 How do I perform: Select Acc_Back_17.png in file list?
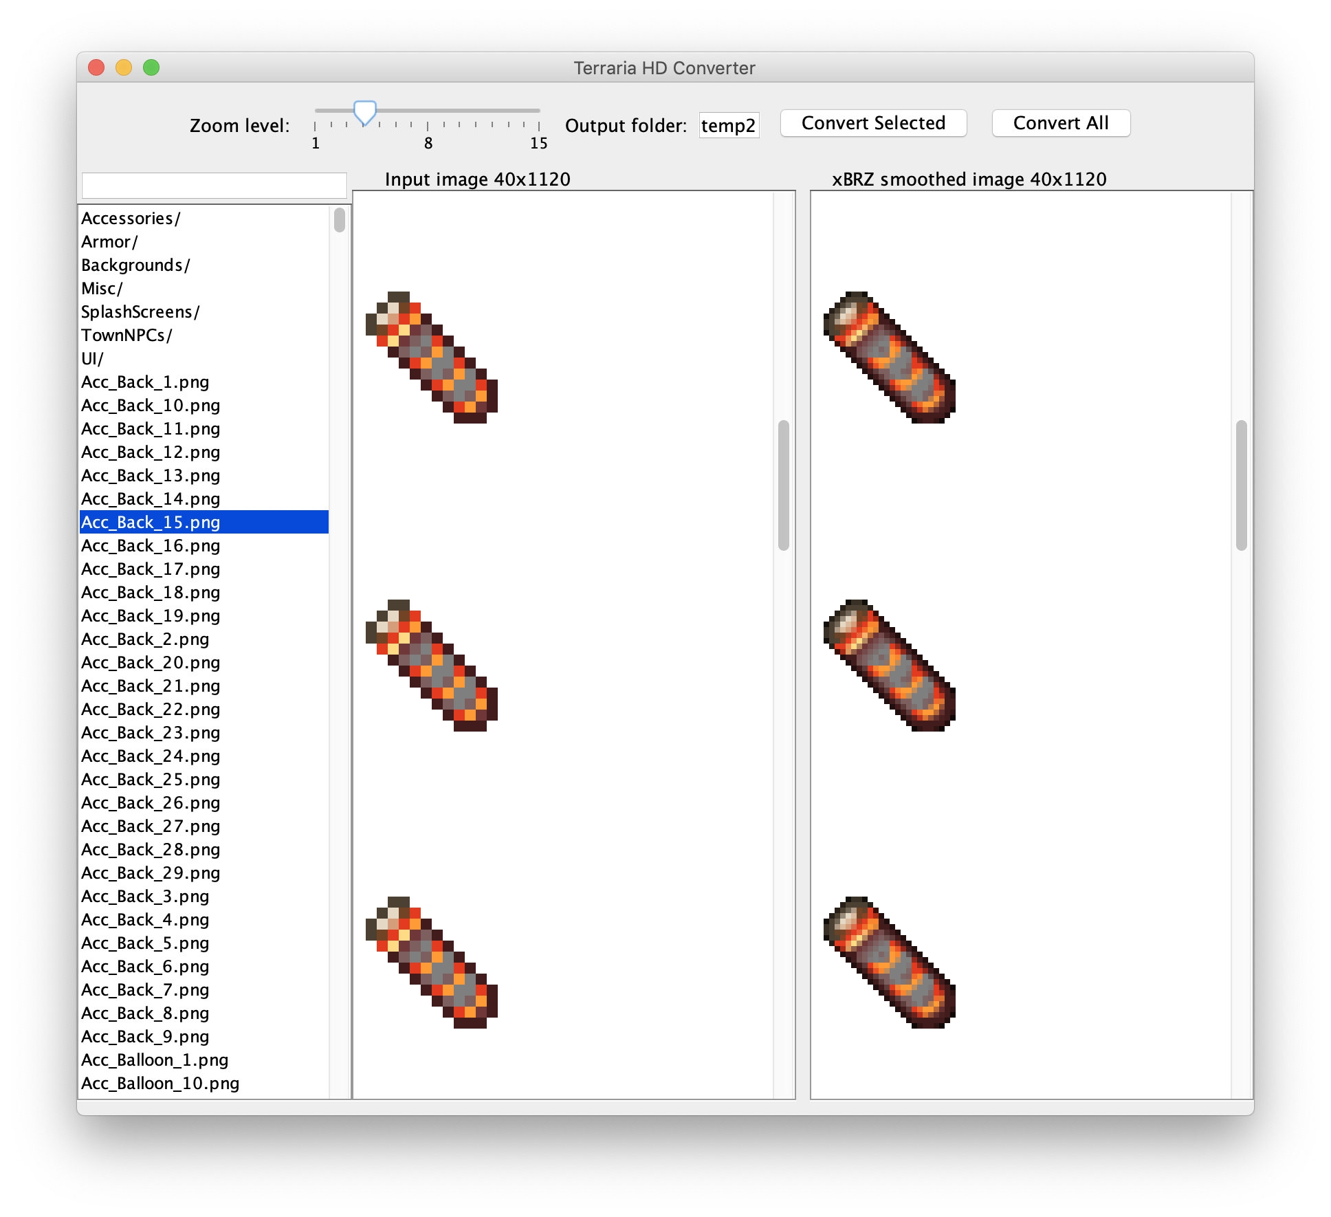(x=204, y=569)
